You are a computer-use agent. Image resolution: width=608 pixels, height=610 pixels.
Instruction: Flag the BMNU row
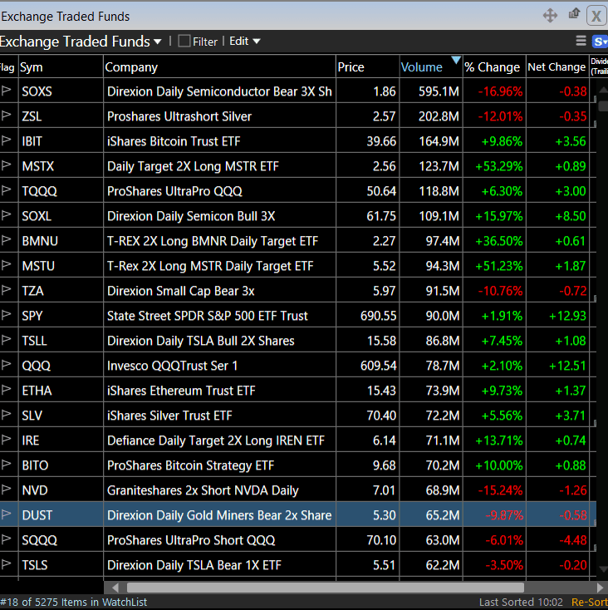click(6, 240)
